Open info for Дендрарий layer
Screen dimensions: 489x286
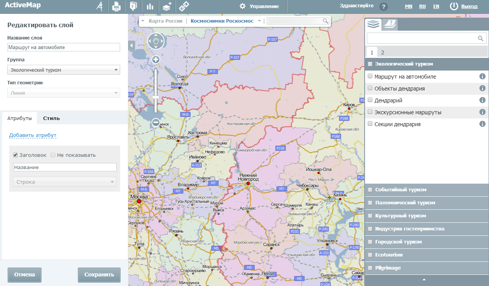click(x=482, y=100)
